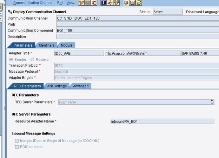
Task: Click the plug icon beside Display Communication Channel
Action: point(10,12)
